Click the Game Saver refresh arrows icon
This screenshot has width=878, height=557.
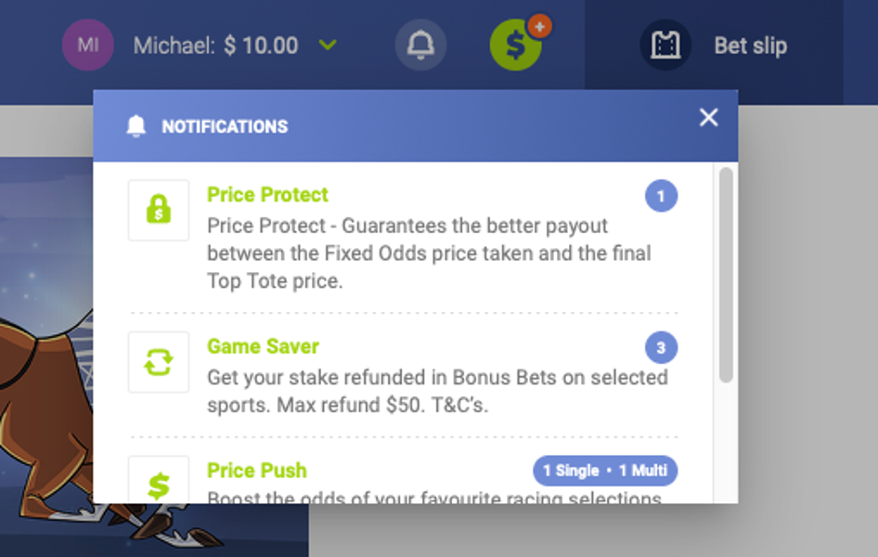click(x=159, y=362)
